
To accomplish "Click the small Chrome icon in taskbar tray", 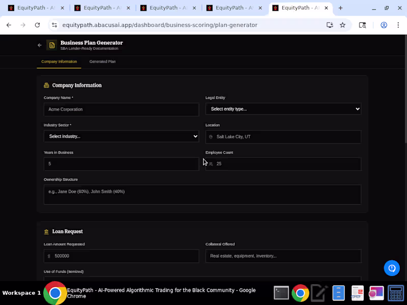I will (x=300, y=293).
